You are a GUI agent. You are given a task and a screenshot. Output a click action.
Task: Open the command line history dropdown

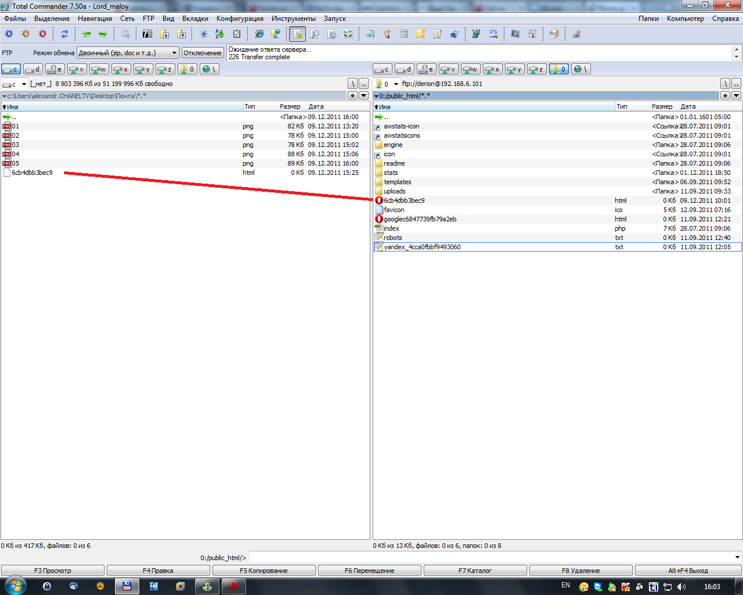(x=737, y=558)
